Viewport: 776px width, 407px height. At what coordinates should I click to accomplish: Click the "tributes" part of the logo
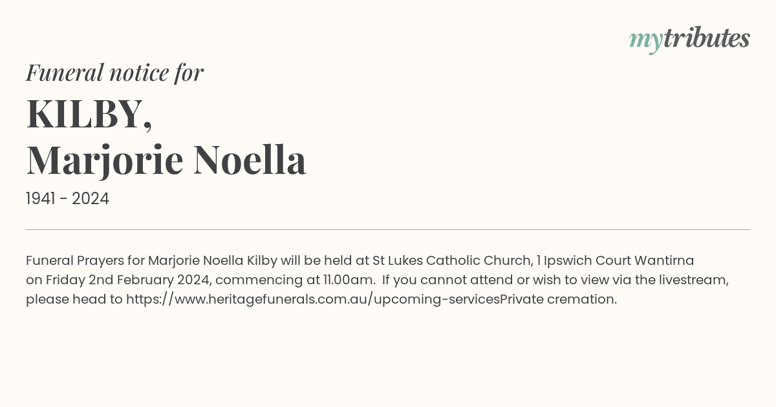[x=706, y=39]
